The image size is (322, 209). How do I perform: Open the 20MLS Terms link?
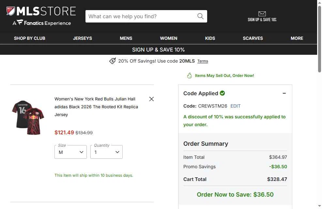pyautogui.click(x=203, y=61)
